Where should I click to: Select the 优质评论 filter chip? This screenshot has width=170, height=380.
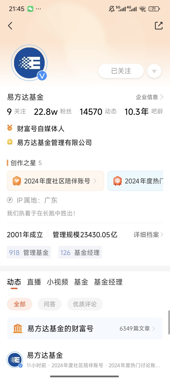coord(85,304)
